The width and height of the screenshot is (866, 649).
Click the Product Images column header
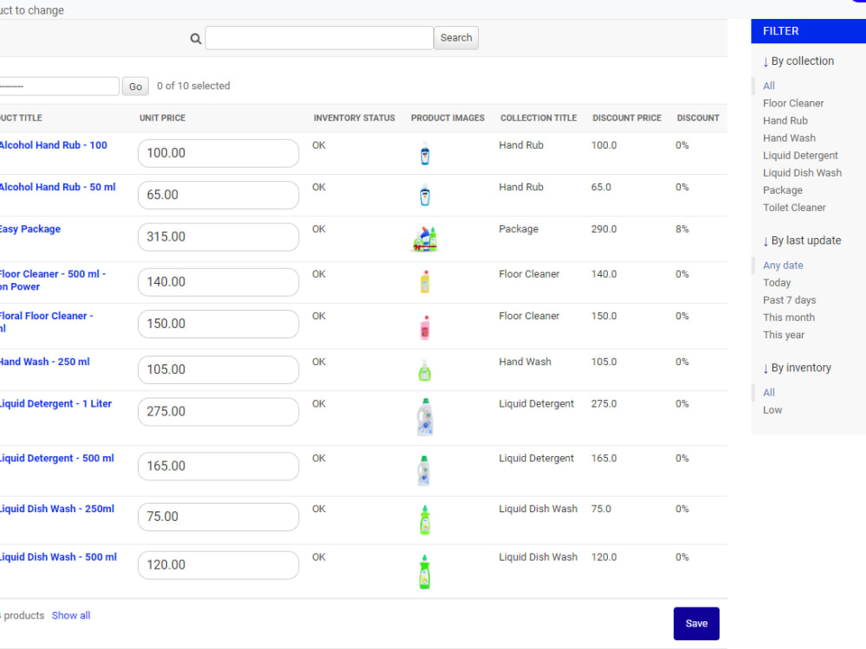point(448,118)
